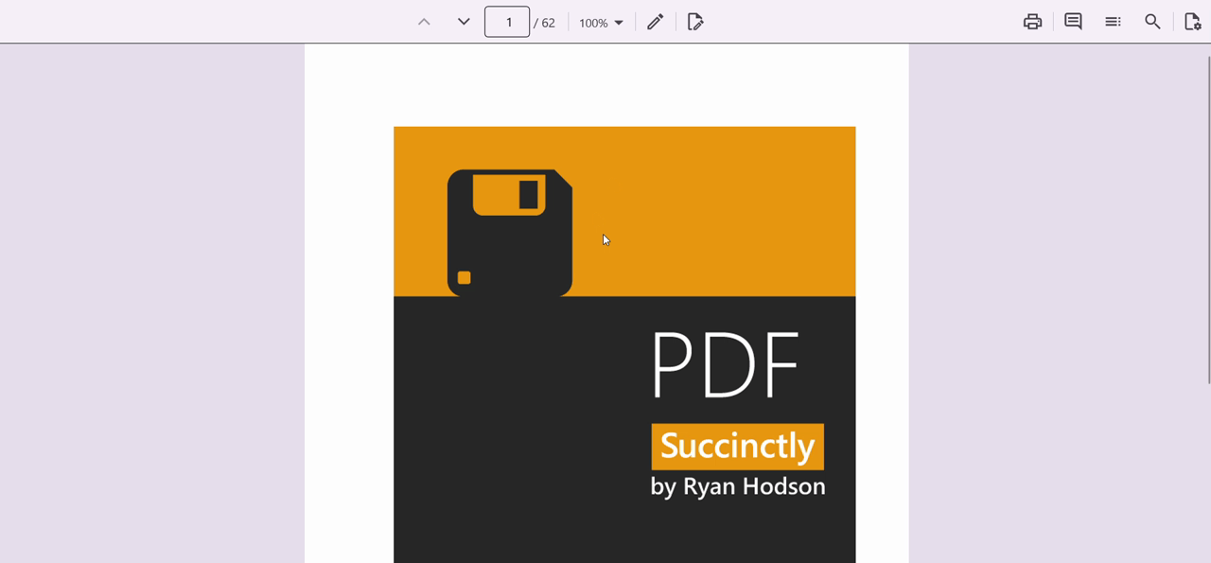Go to the previous page using the up arrow
This screenshot has height=563, width=1211.
[x=424, y=22]
